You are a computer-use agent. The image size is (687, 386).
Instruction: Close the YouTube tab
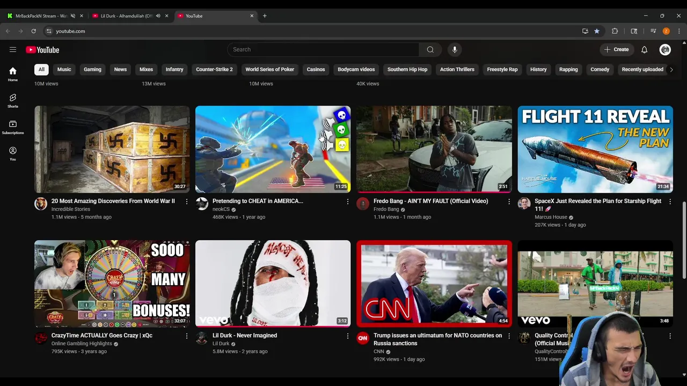pos(252,16)
